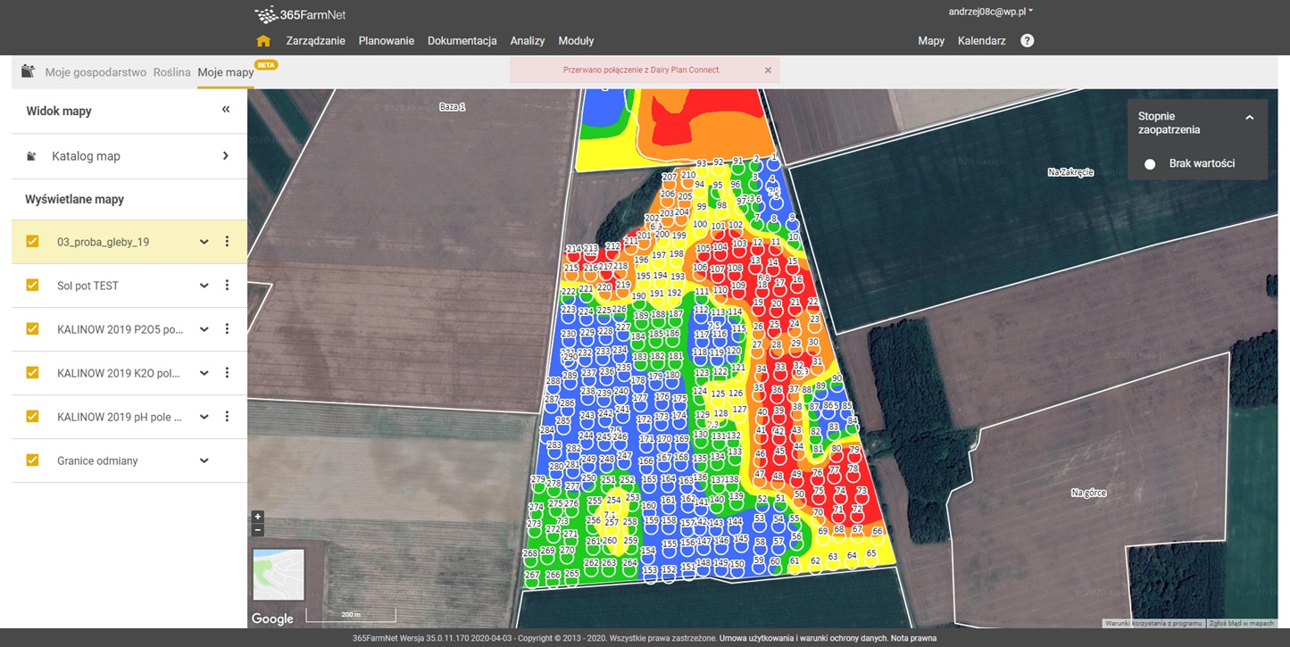The image size is (1290, 647).
Task: Toggle the Sol pot TEST layer checkbox
Action: coord(33,286)
